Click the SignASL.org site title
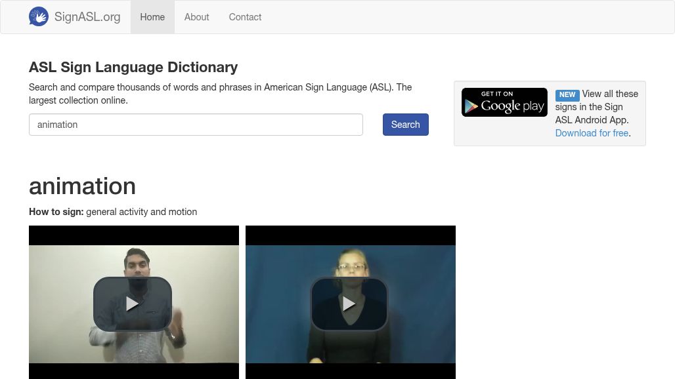675x379 pixels. click(x=87, y=17)
